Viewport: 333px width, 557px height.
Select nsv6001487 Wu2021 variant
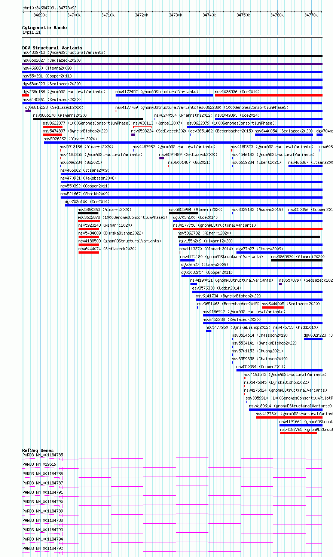[x=189, y=162]
